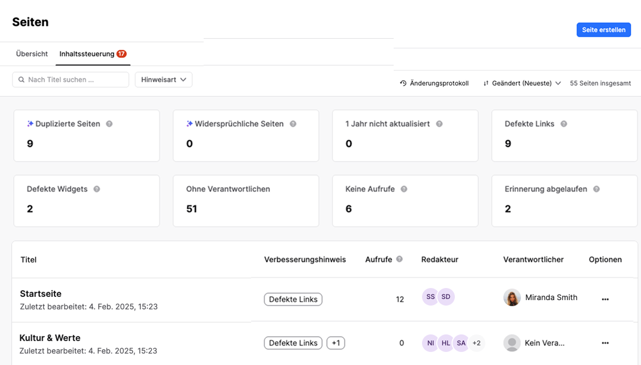
Task: Switch to the Übersicht tab
Action: pos(32,53)
